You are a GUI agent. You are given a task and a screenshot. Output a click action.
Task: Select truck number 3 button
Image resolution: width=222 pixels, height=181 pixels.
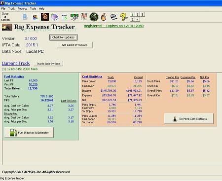coord(138,14)
